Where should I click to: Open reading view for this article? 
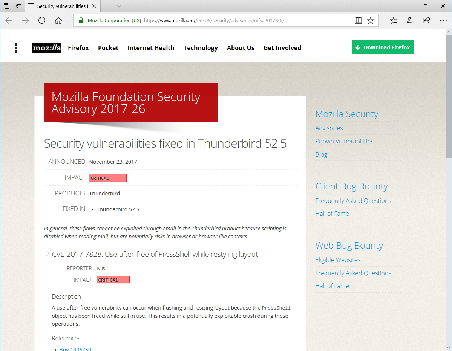click(x=359, y=20)
